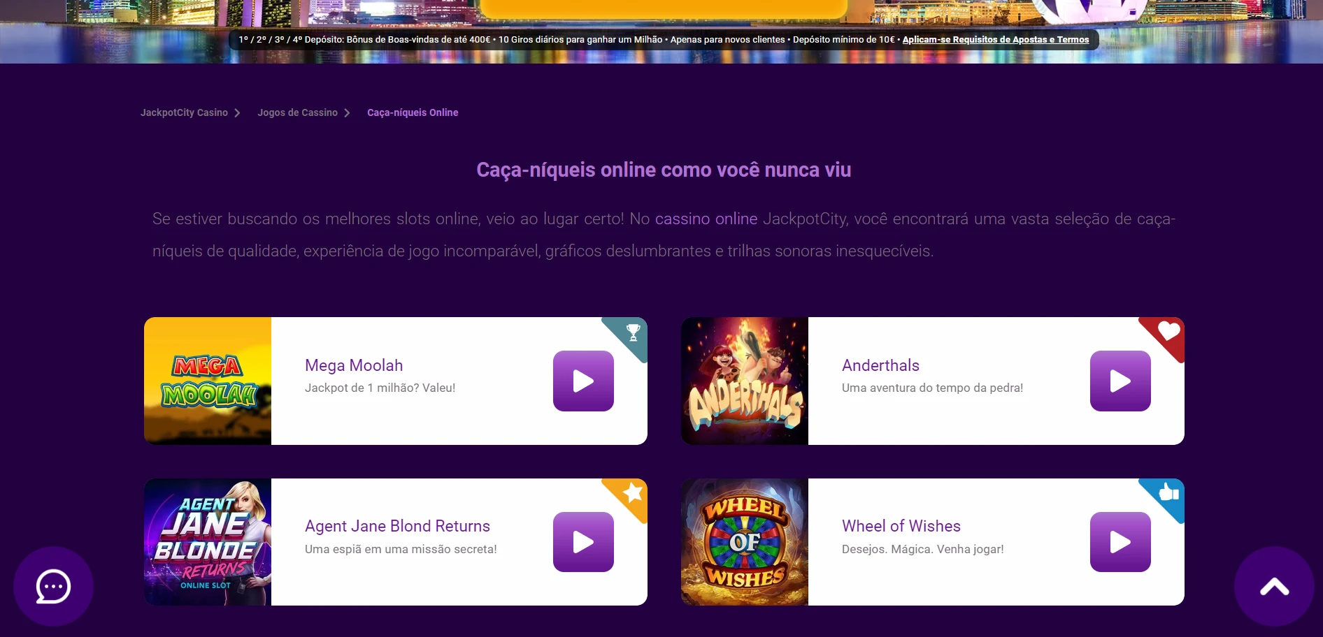This screenshot has height=637, width=1323.
Task: Click the Anderthals title
Action: click(x=880, y=365)
